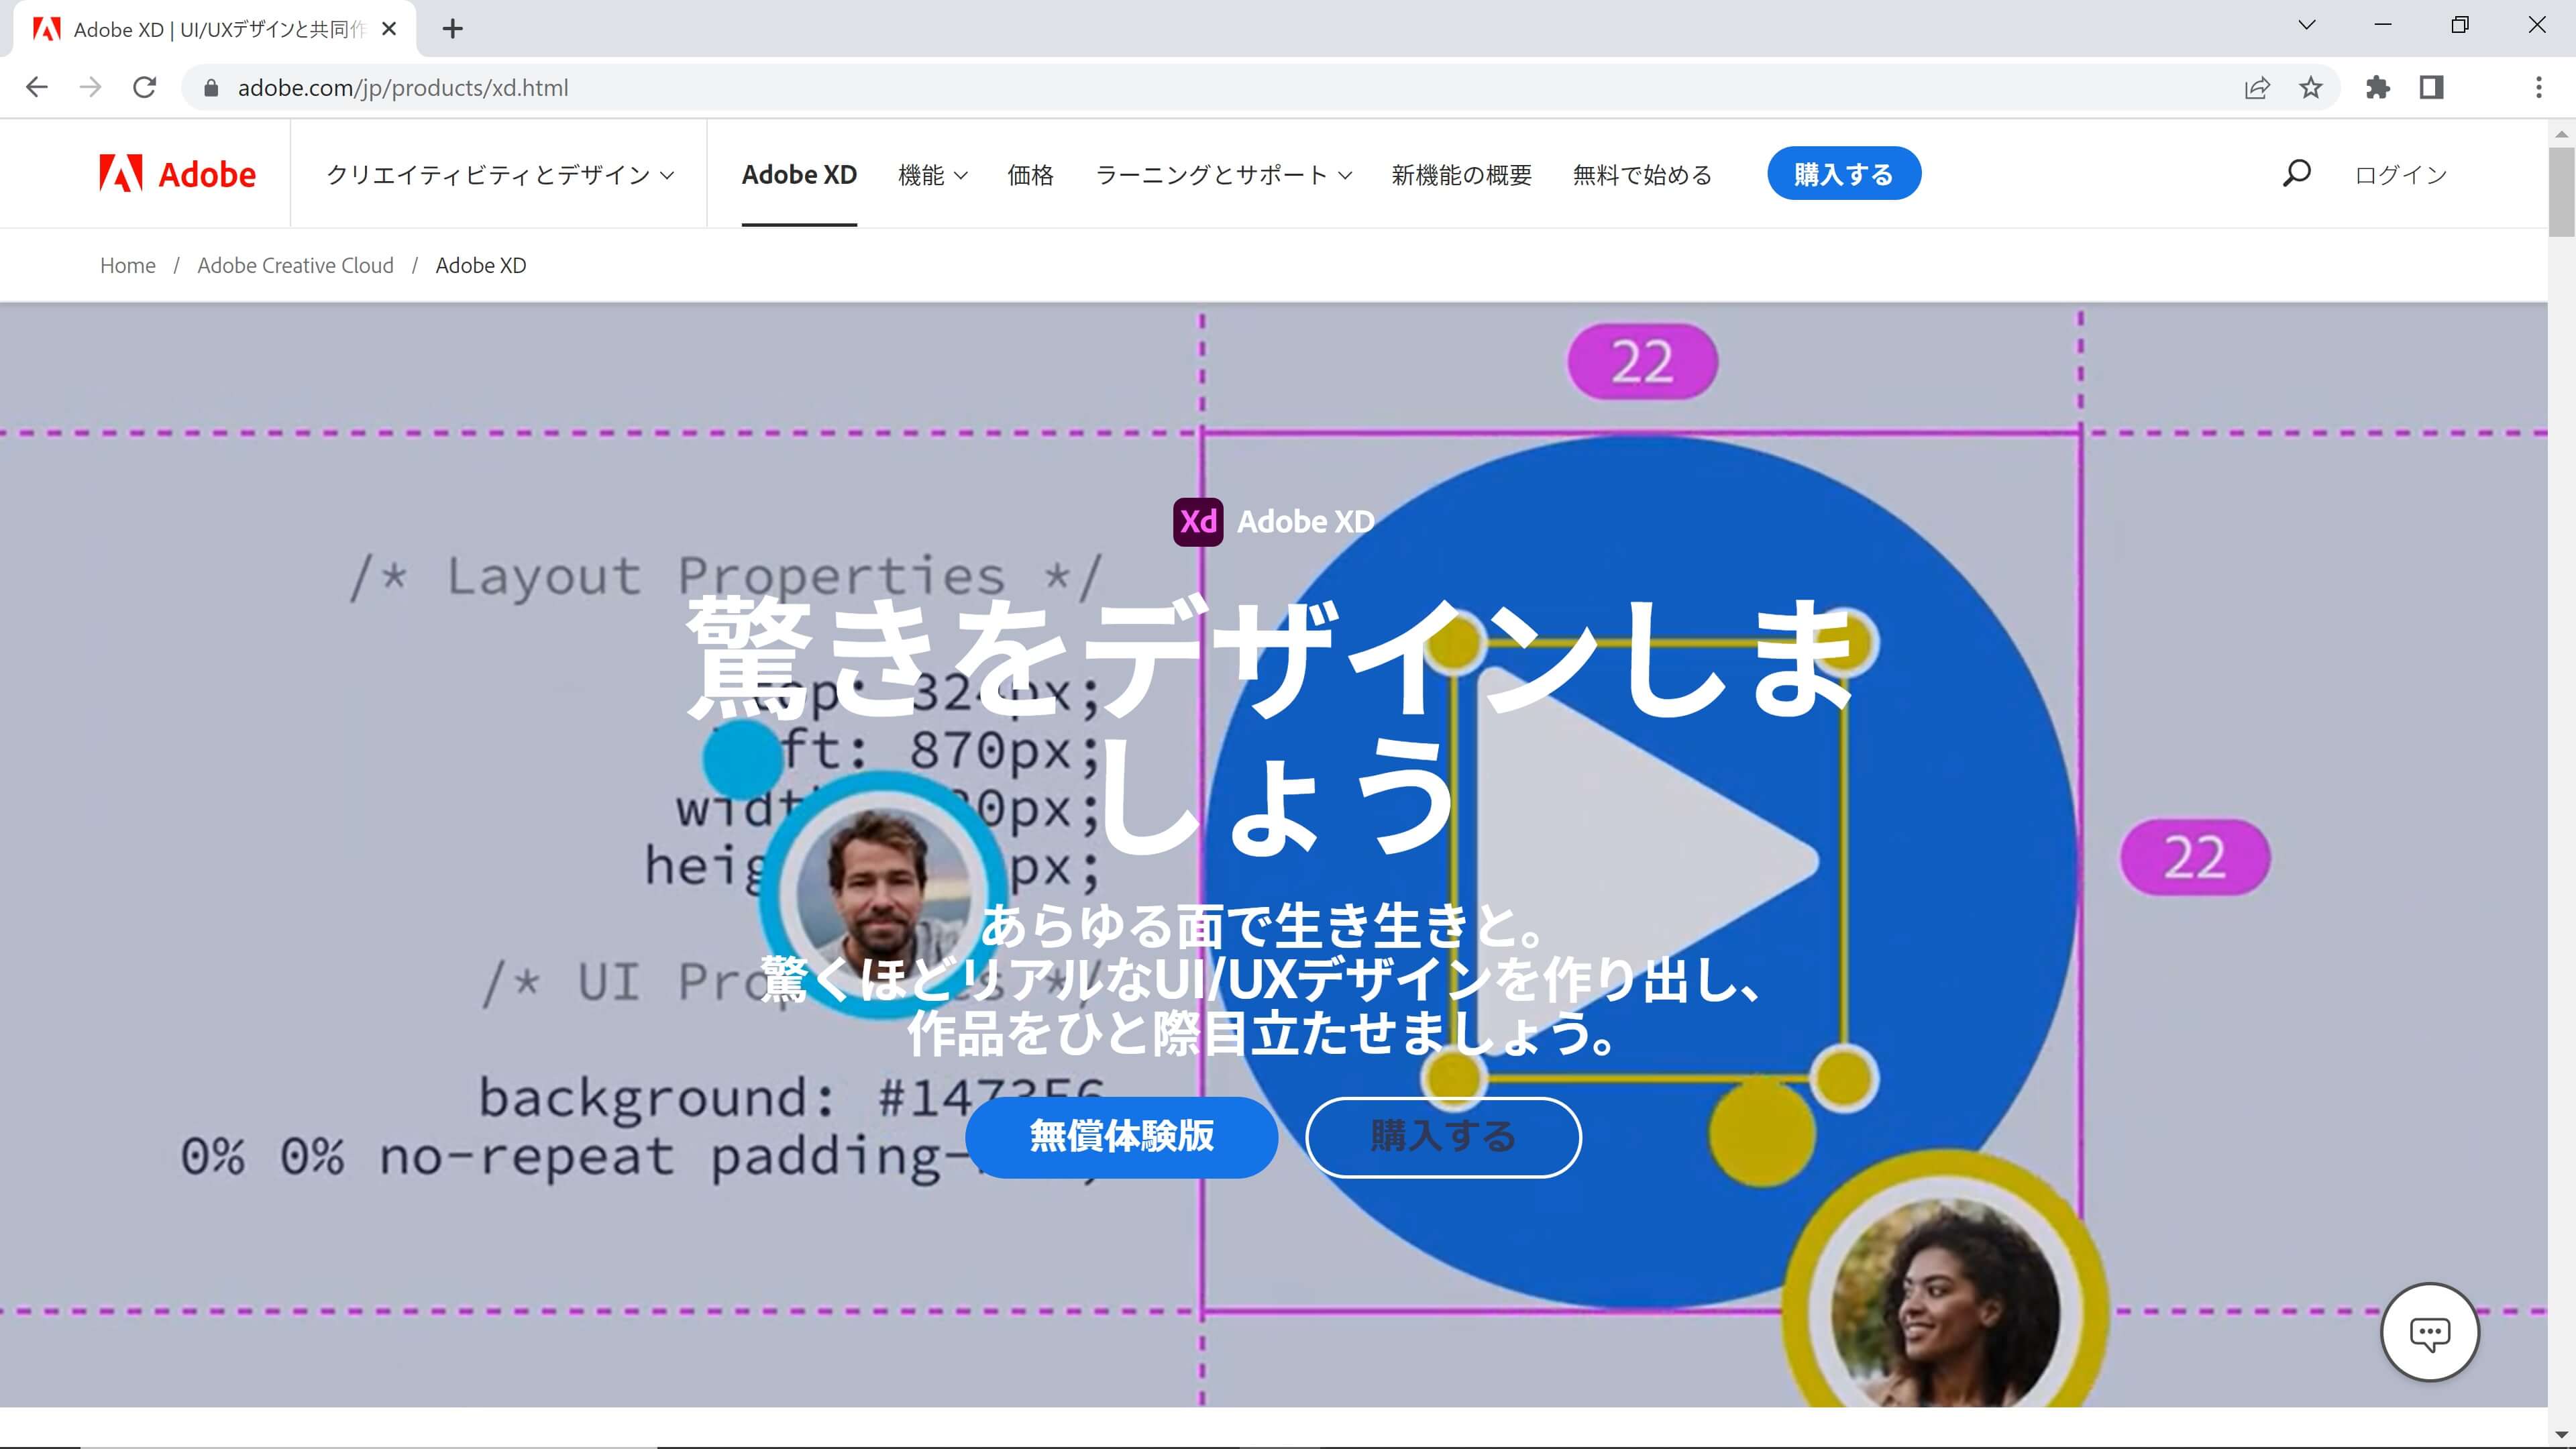Open the 価格 menu item
Image resolution: width=2576 pixels, height=1449 pixels.
[x=1030, y=174]
